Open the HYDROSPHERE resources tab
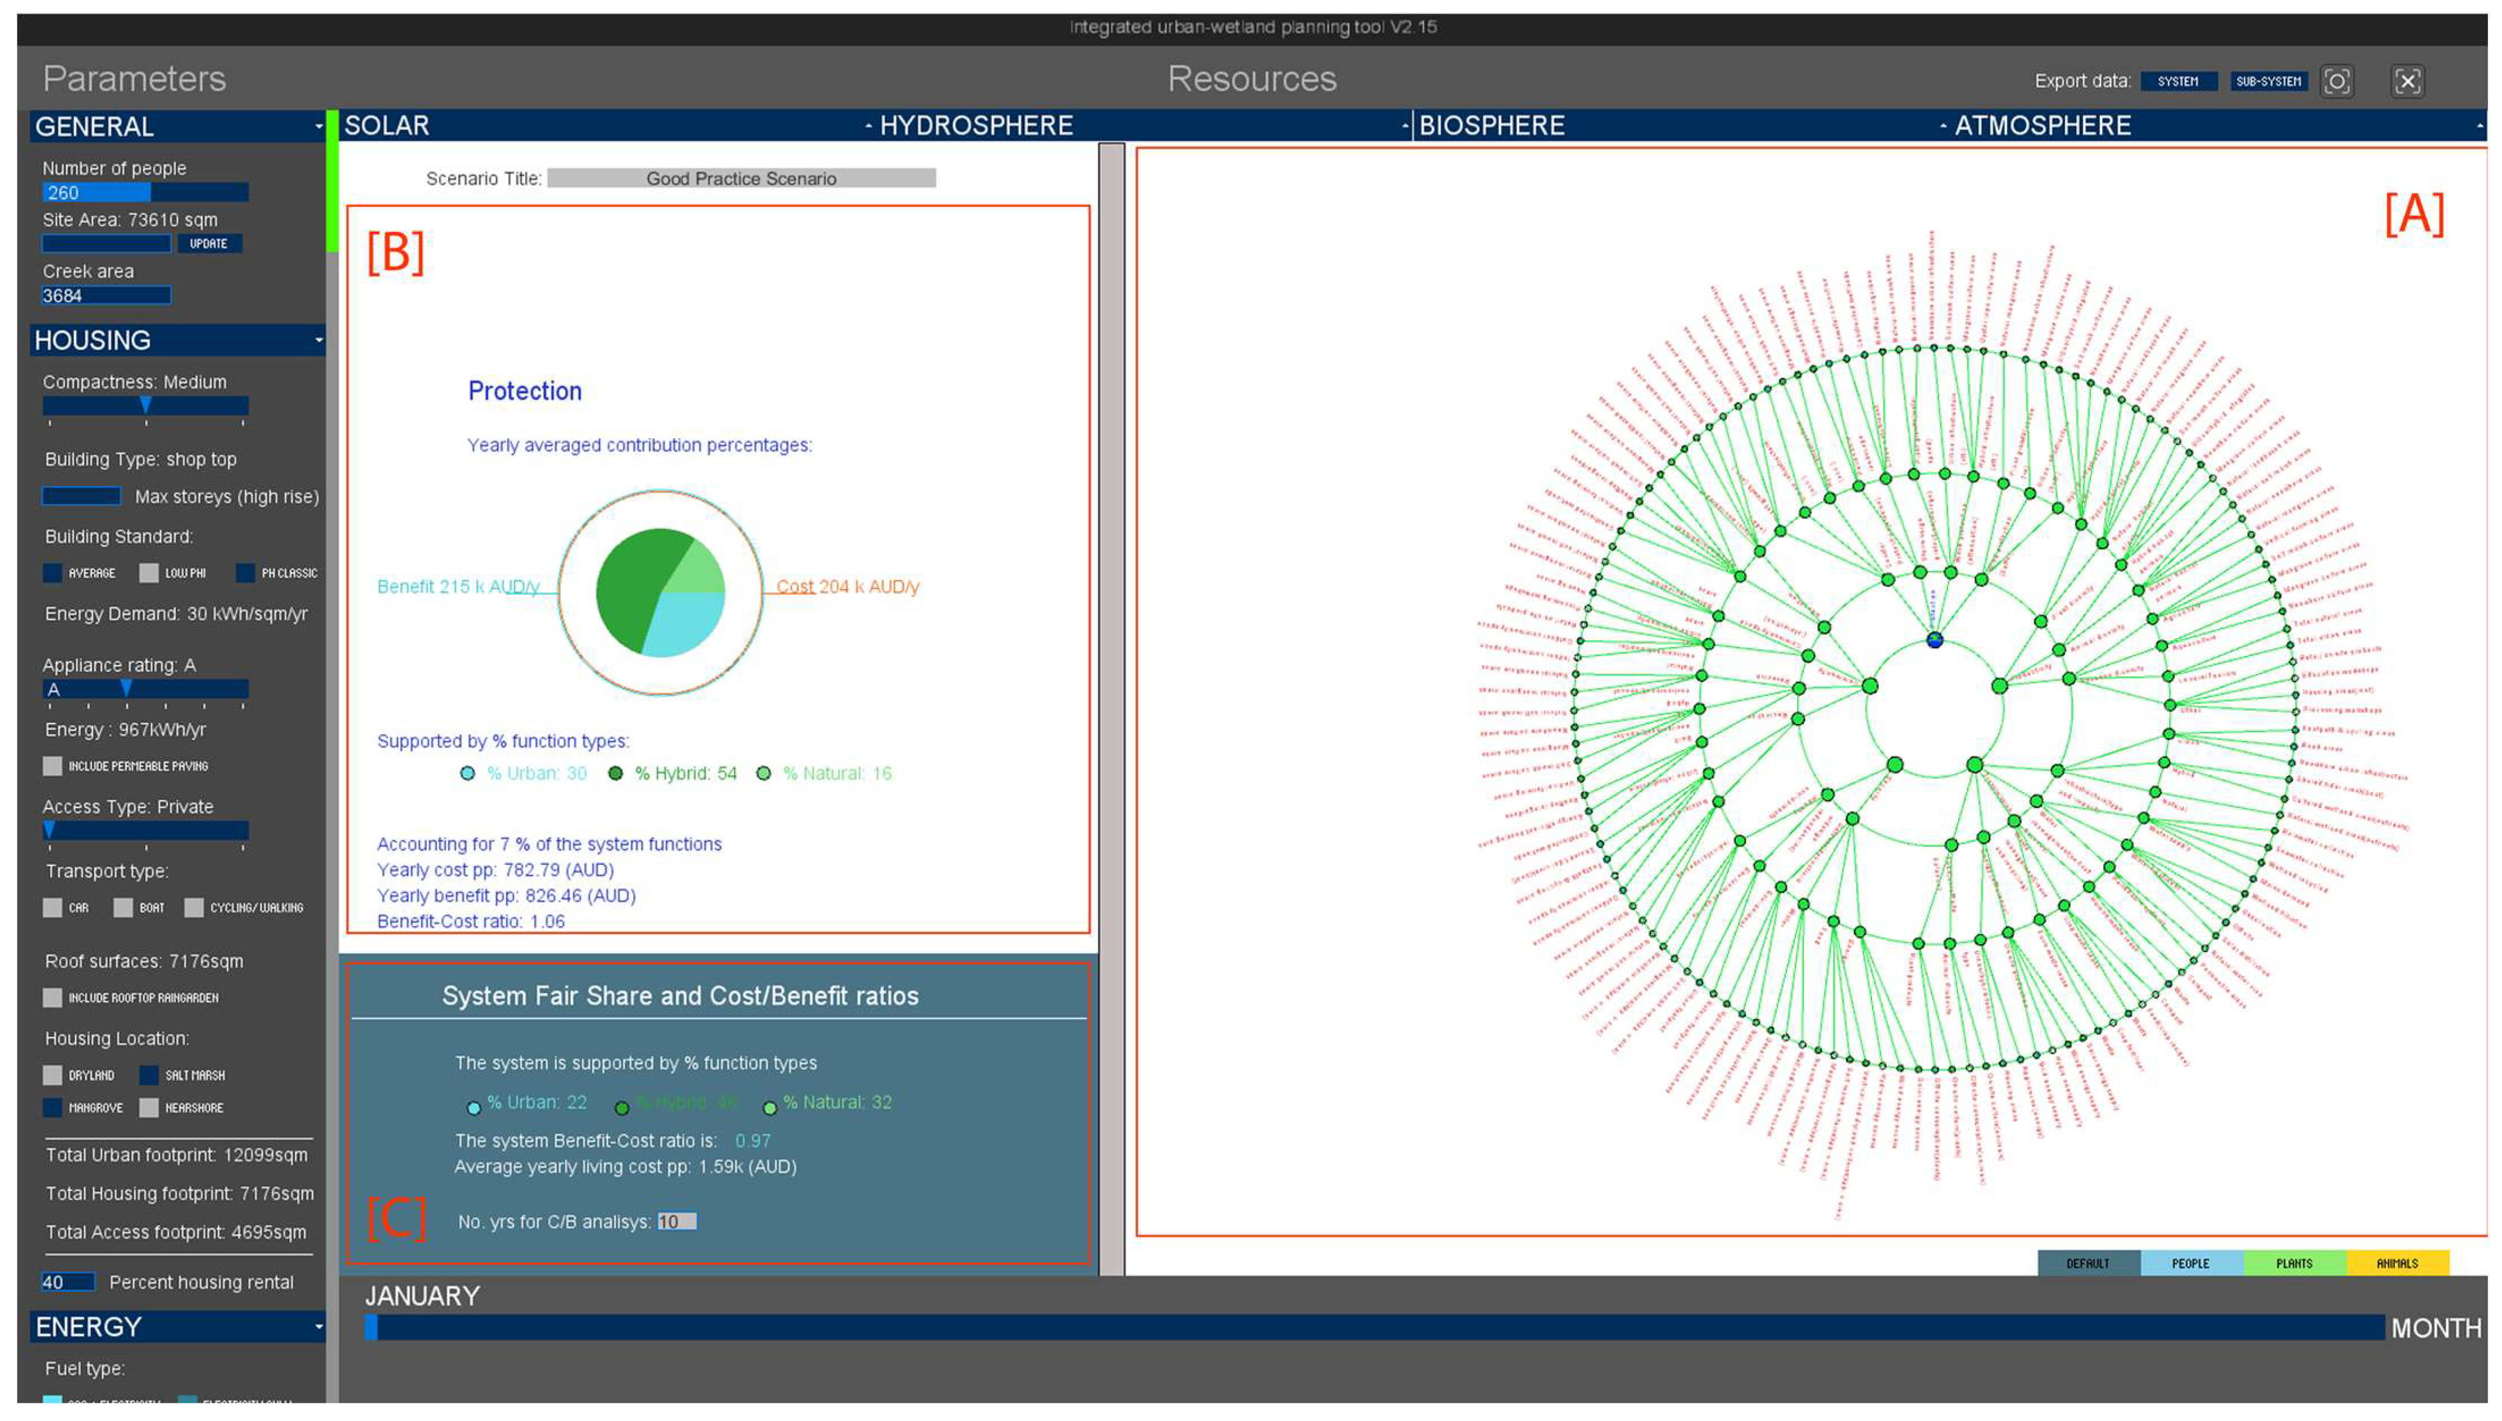Screen dimensions: 2502x1421 (x=976, y=126)
